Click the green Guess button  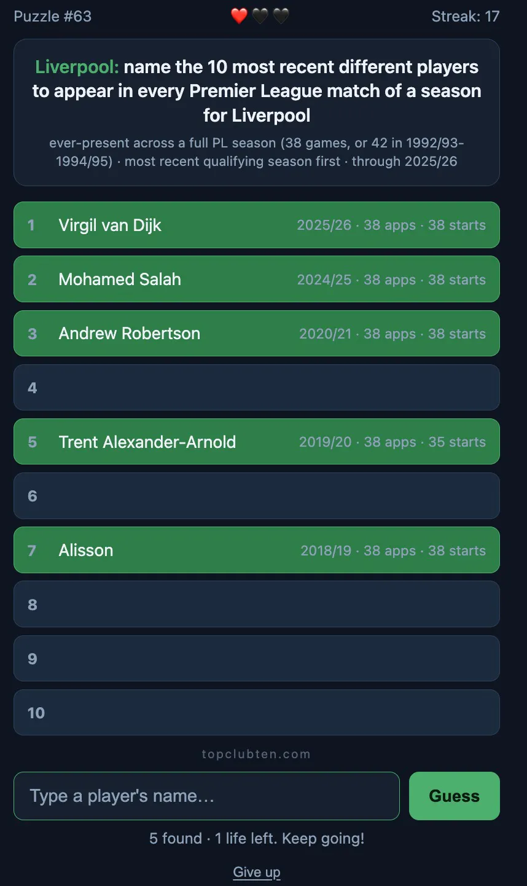[454, 796]
